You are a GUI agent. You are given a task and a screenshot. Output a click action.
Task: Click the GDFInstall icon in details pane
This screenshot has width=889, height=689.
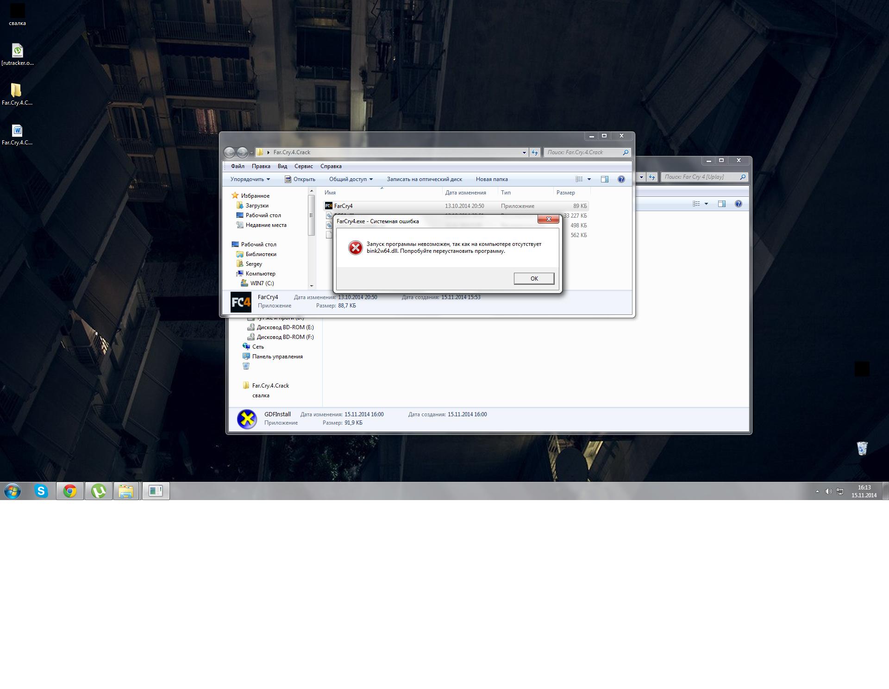pyautogui.click(x=247, y=419)
